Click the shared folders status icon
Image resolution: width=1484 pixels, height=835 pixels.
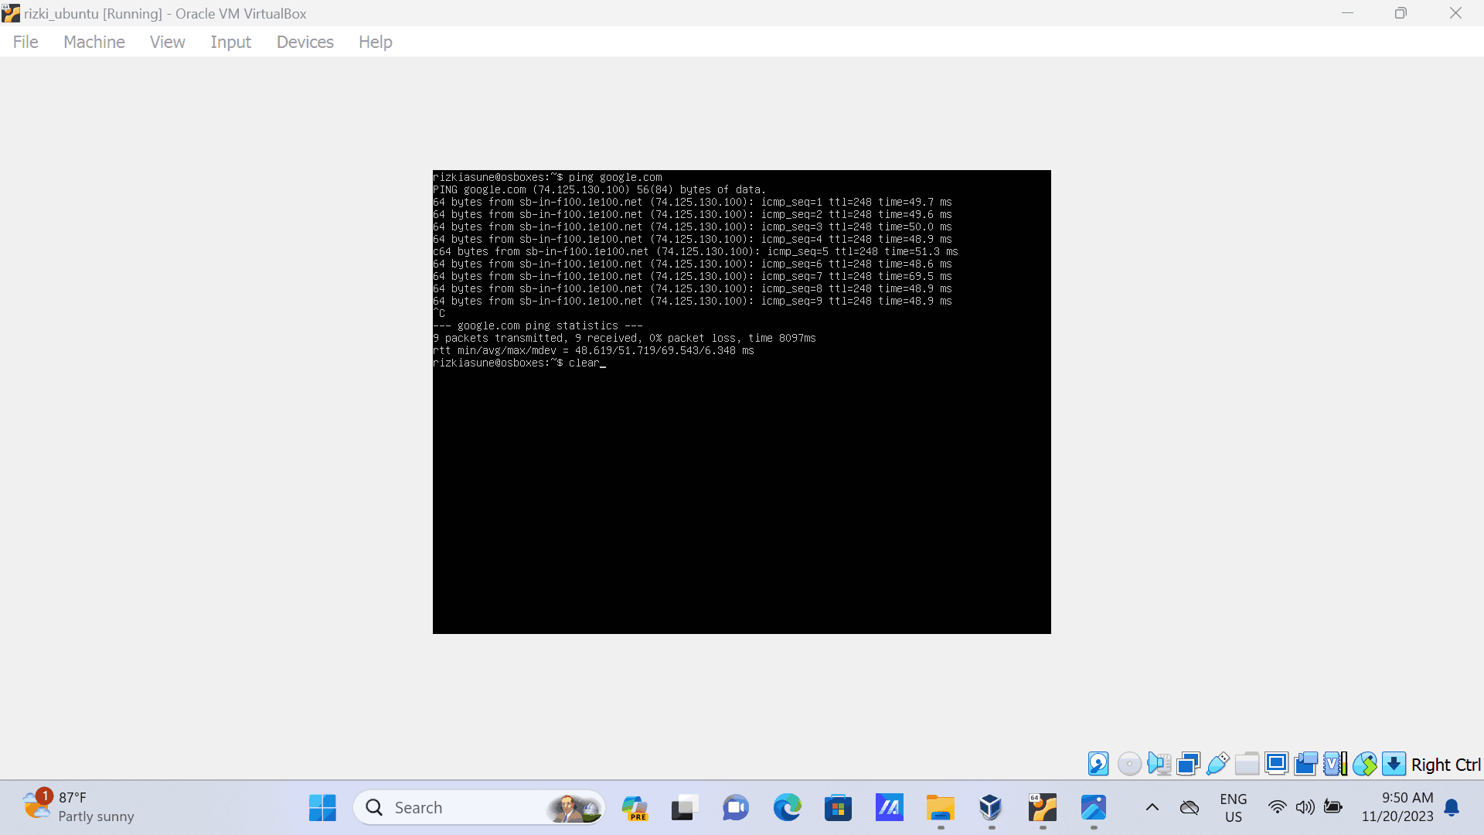click(1247, 764)
